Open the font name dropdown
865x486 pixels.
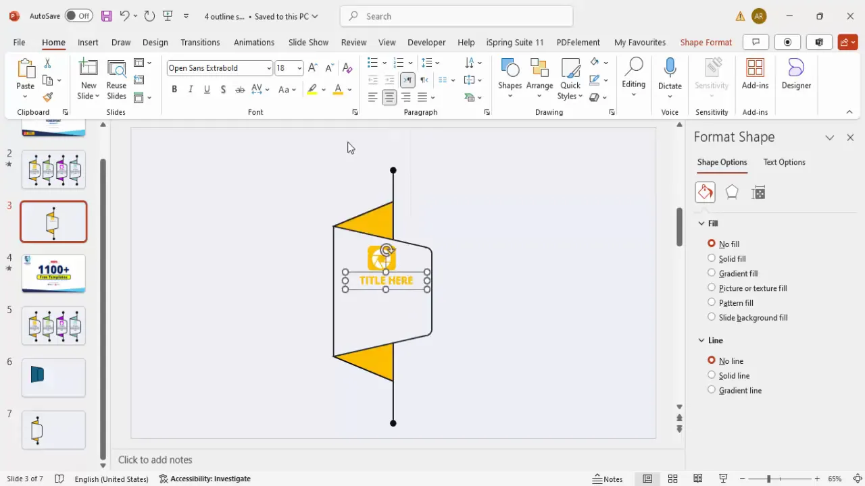(x=268, y=68)
